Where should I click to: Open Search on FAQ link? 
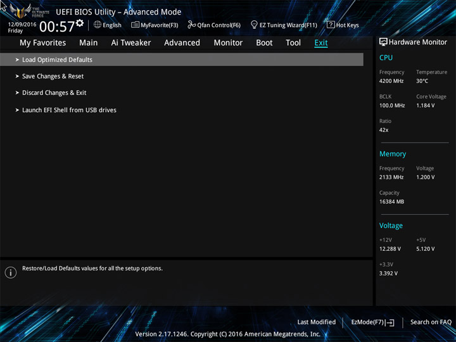(431, 322)
